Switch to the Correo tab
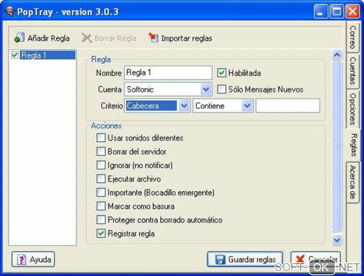 pos(353,37)
